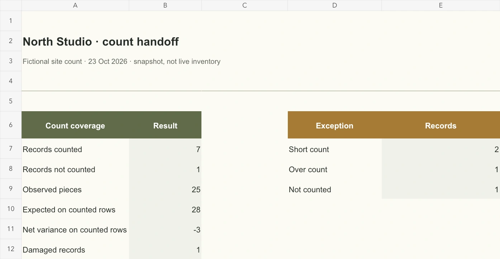Select row 3 header
This screenshot has width=500, height=259.
pos(11,61)
